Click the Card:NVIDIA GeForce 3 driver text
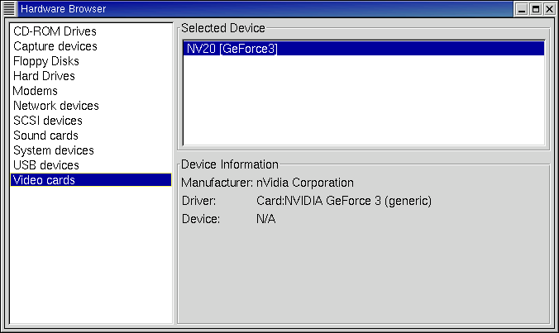559x333 pixels. pyautogui.click(x=344, y=201)
